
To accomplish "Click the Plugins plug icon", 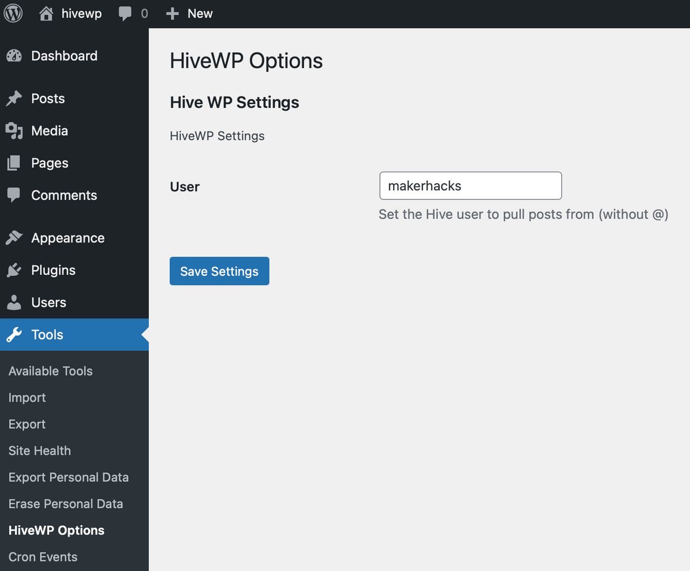I will 14,270.
